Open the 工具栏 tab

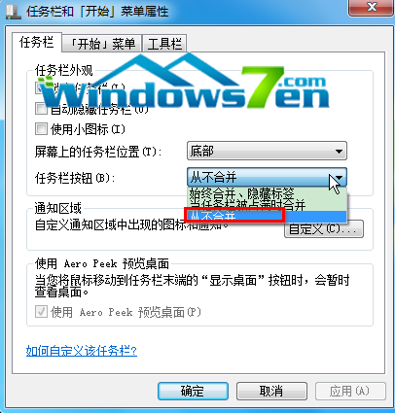click(164, 44)
